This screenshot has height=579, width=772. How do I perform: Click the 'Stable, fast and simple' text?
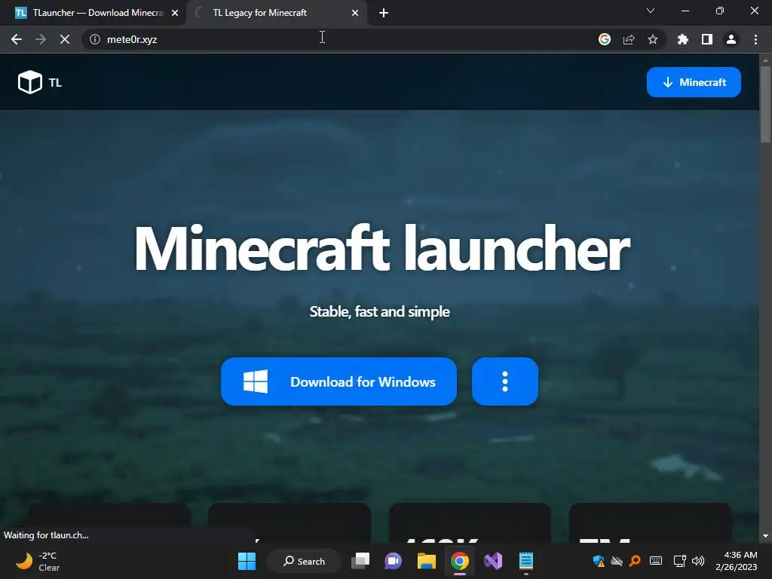(380, 311)
